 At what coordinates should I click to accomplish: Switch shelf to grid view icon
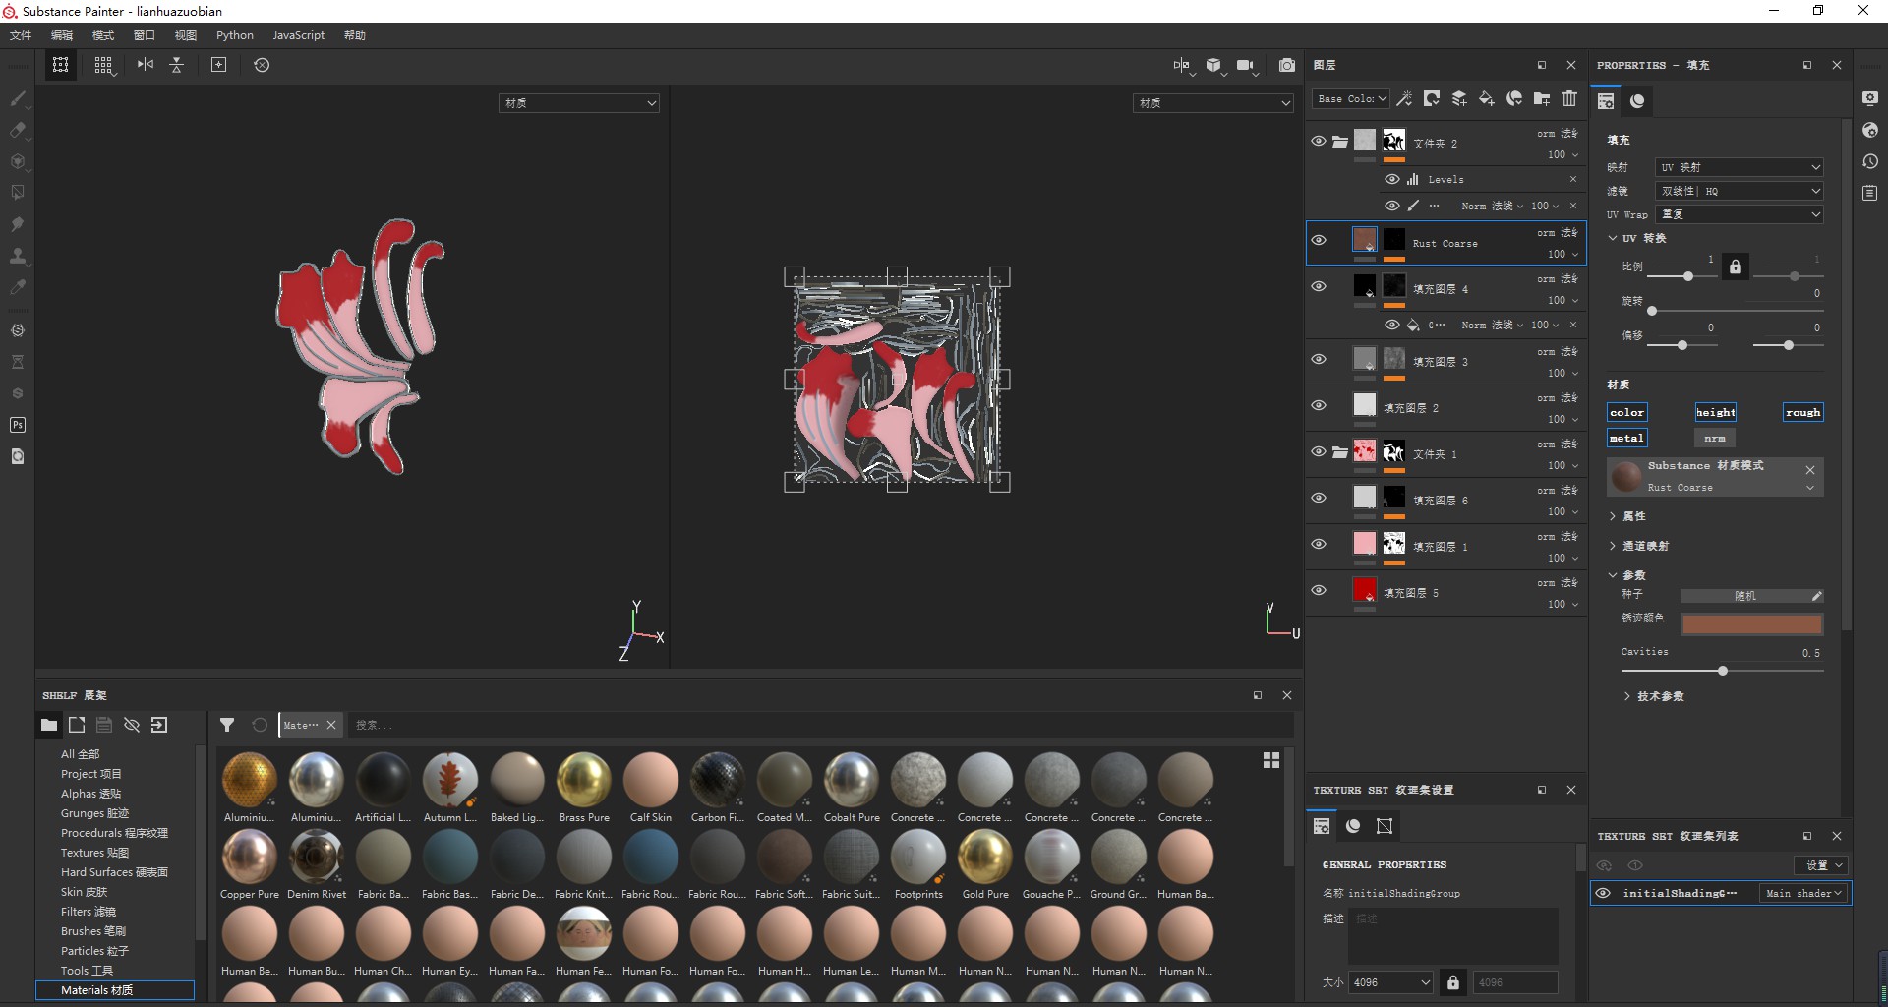tap(1271, 760)
